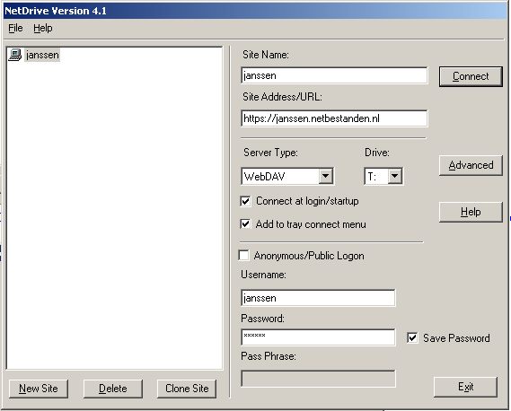This screenshot has width=511, height=411.
Task: Enable Anonymous/Public Logon checkbox
Action: tap(243, 256)
